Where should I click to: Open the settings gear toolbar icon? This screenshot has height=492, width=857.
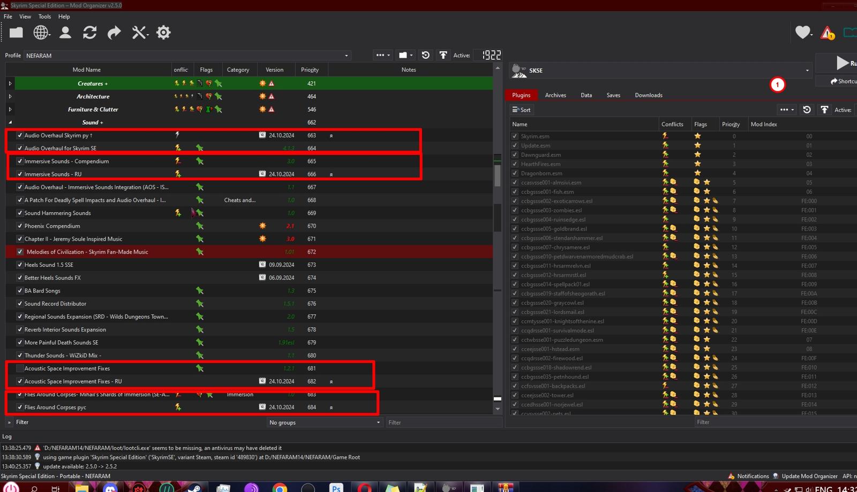[x=163, y=33]
